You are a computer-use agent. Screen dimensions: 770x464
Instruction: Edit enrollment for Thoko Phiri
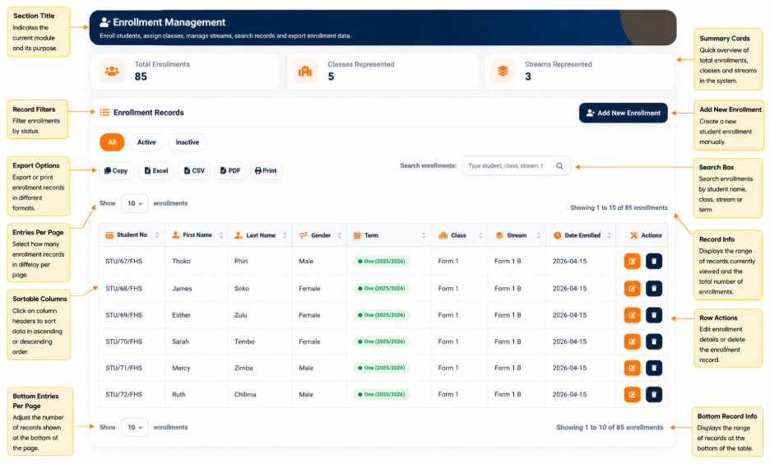click(632, 262)
